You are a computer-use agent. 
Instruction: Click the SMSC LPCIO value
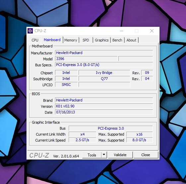66,85
